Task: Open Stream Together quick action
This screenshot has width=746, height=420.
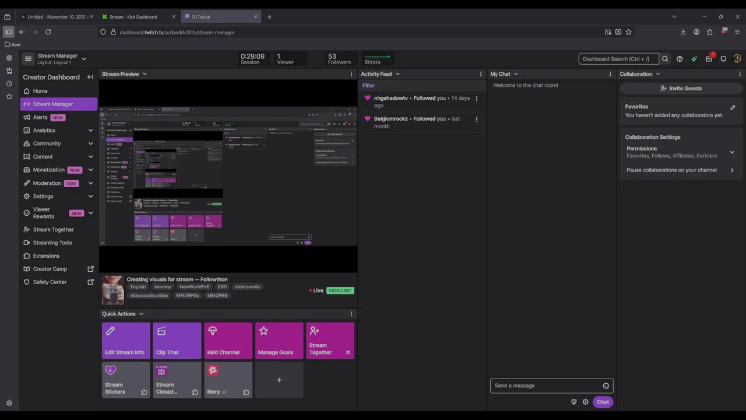Action: click(x=330, y=341)
